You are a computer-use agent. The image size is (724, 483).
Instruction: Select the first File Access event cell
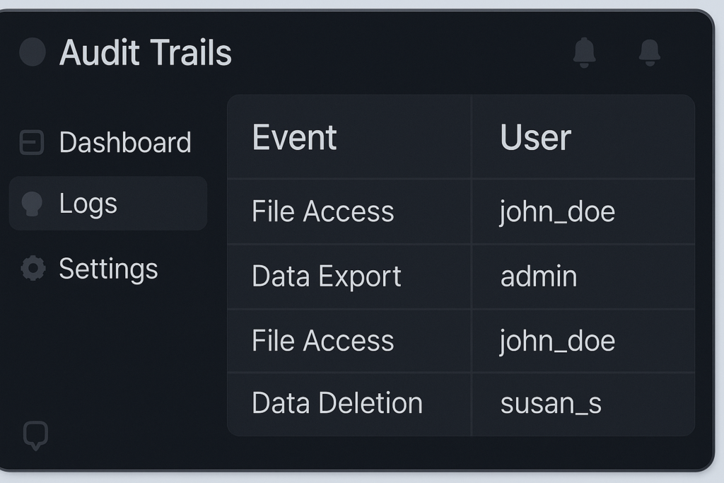coord(322,211)
